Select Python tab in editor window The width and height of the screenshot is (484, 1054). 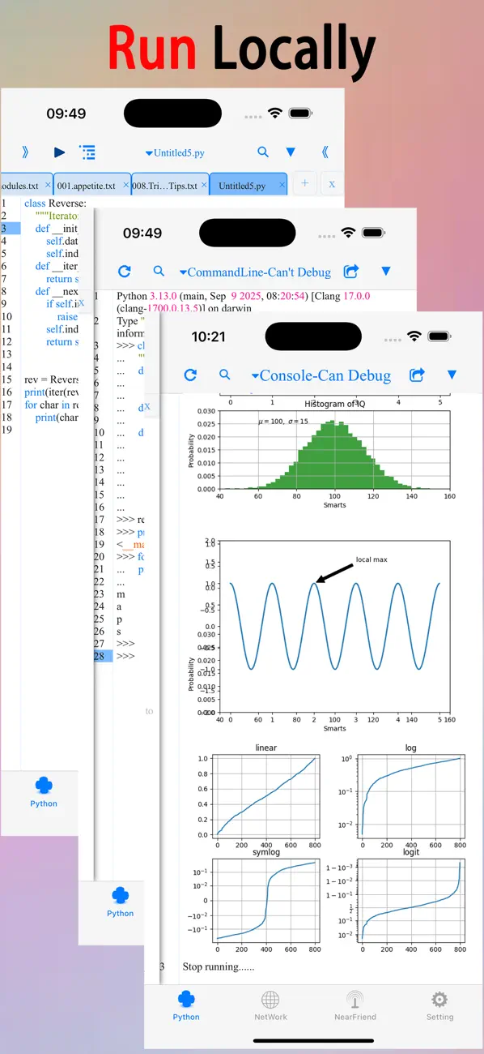pyautogui.click(x=44, y=792)
